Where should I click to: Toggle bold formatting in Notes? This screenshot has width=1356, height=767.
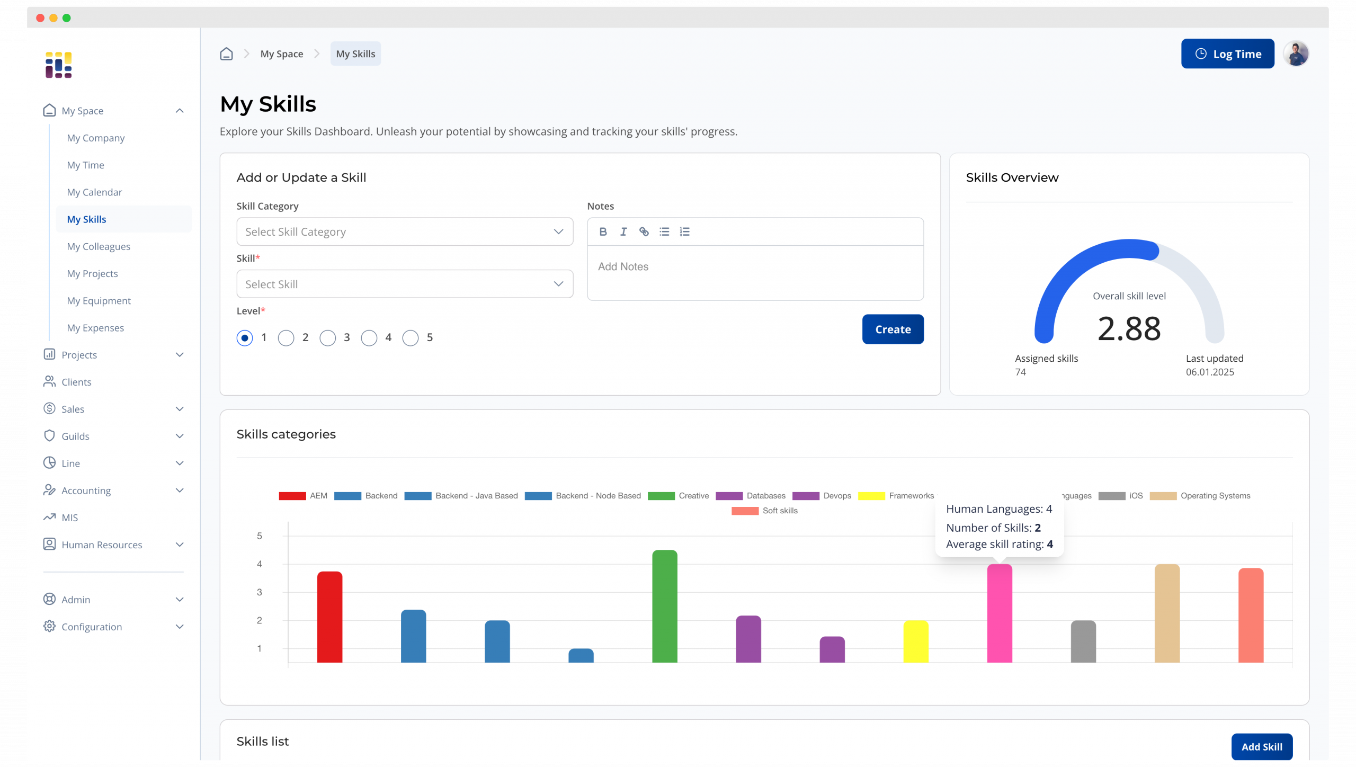(603, 231)
